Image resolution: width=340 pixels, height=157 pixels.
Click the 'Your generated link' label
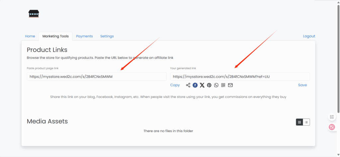click(183, 68)
